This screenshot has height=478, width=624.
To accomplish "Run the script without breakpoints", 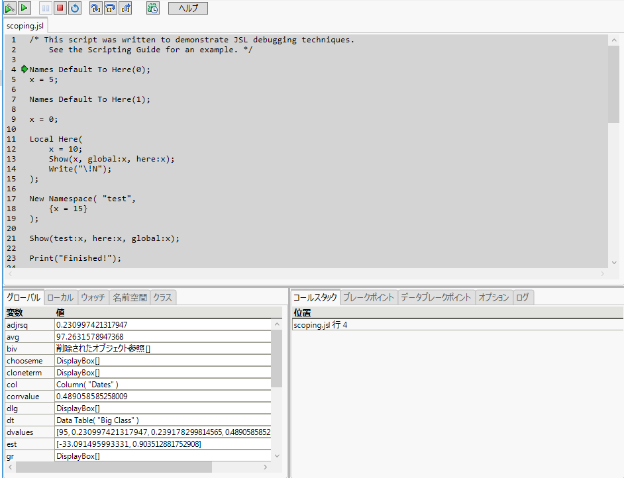I will 9,8.
